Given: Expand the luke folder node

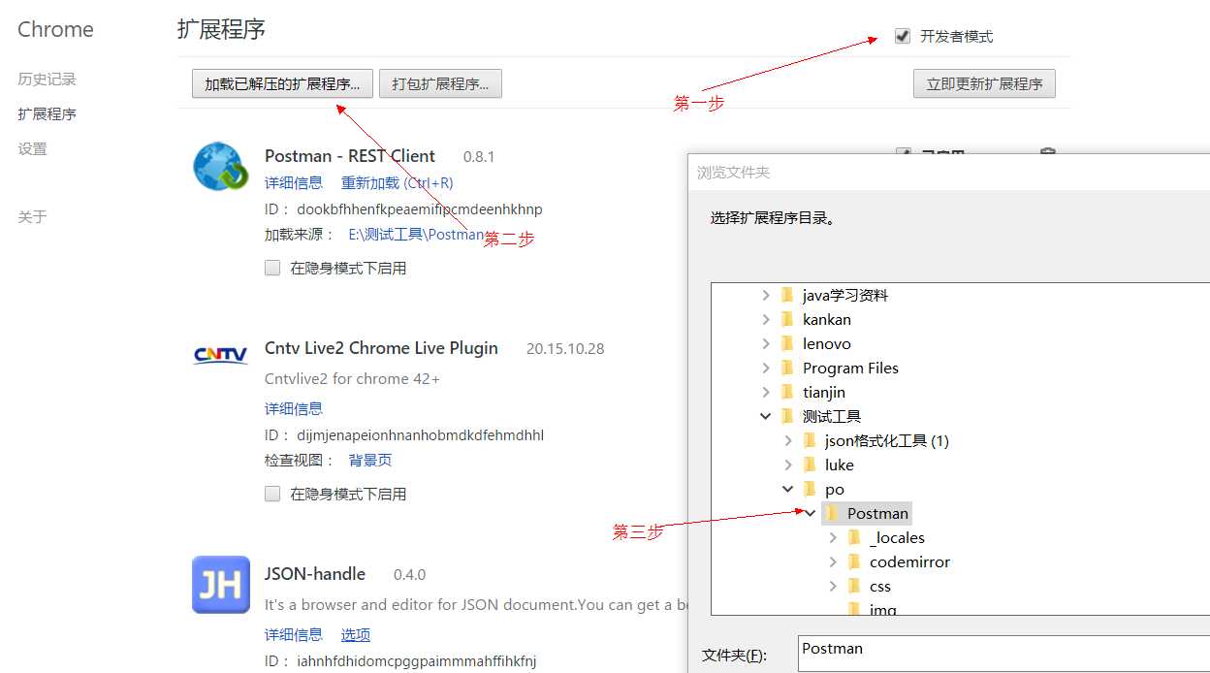Looking at the screenshot, I should [788, 465].
